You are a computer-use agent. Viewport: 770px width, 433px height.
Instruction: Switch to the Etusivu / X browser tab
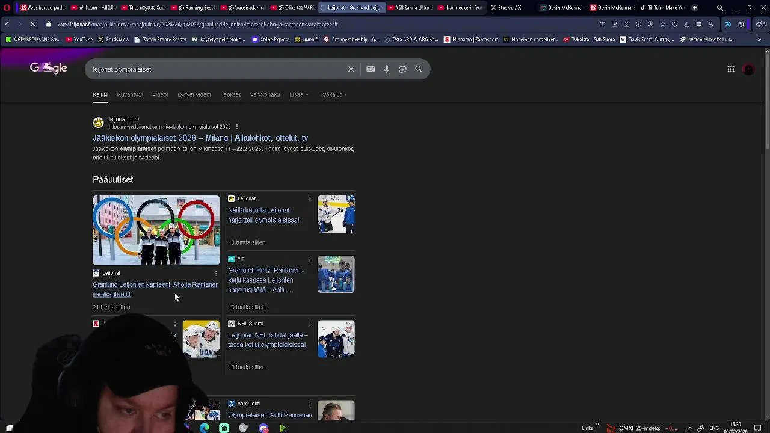click(509, 8)
